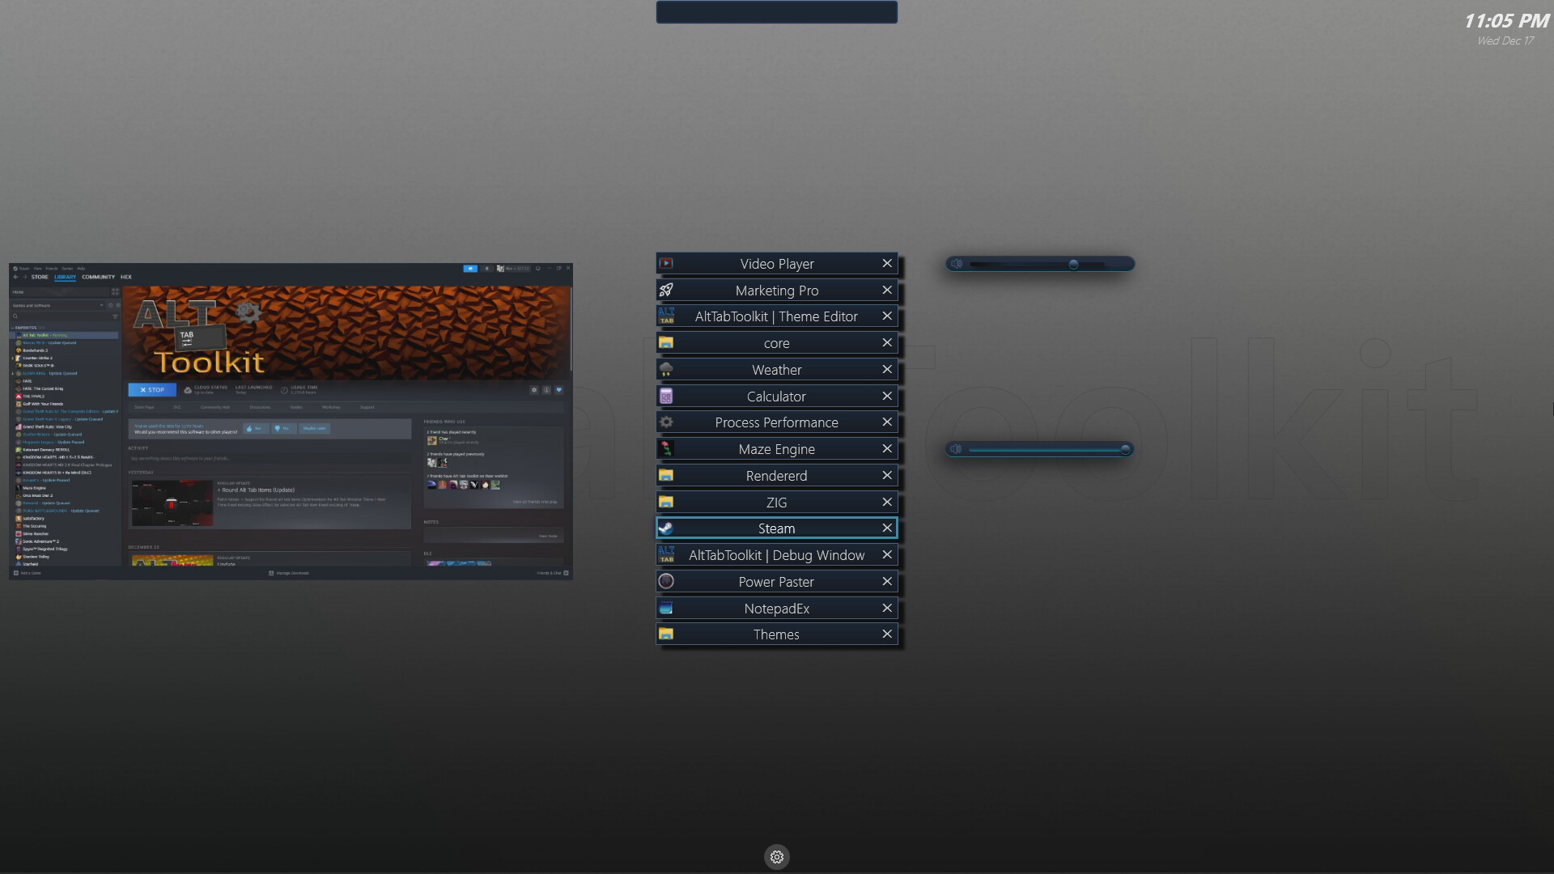This screenshot has height=874, width=1554.
Task: Open the Games and Software dropdown
Action: (x=102, y=304)
